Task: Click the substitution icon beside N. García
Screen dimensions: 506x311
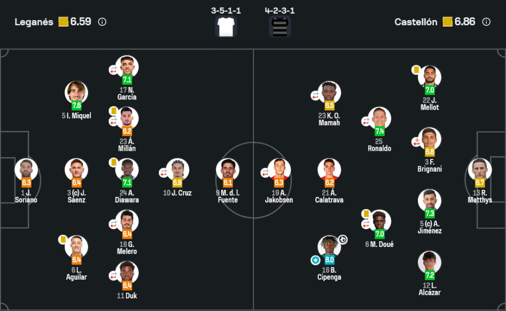Action: click(x=113, y=70)
